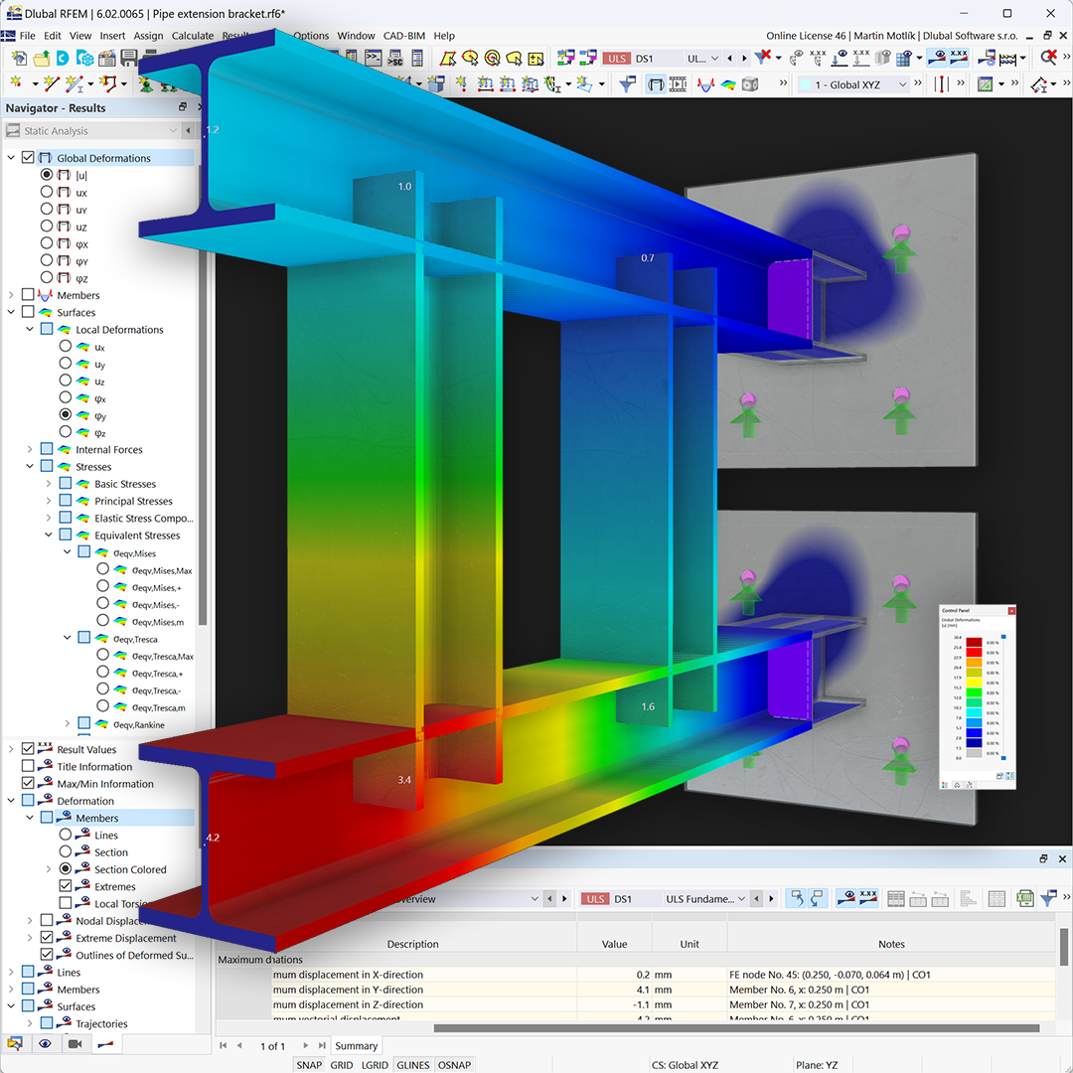Toggle LGRID in status bar
This screenshot has width=1073, height=1073.
coord(375,1065)
